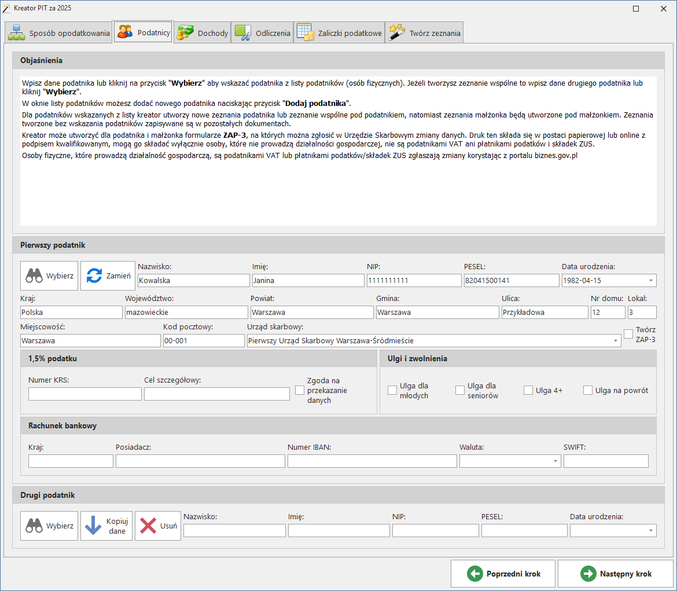Check the Ulga na powrót option
This screenshot has width=677, height=591.
(x=588, y=390)
